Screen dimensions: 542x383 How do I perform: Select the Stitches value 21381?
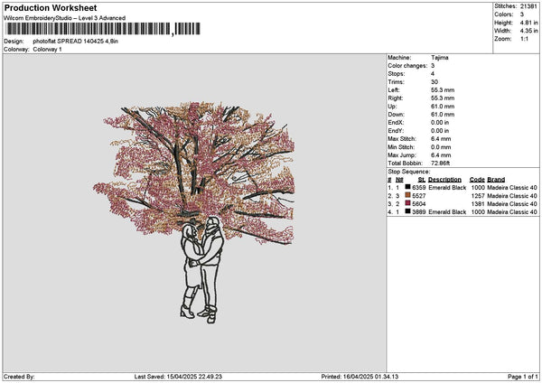pyautogui.click(x=528, y=6)
